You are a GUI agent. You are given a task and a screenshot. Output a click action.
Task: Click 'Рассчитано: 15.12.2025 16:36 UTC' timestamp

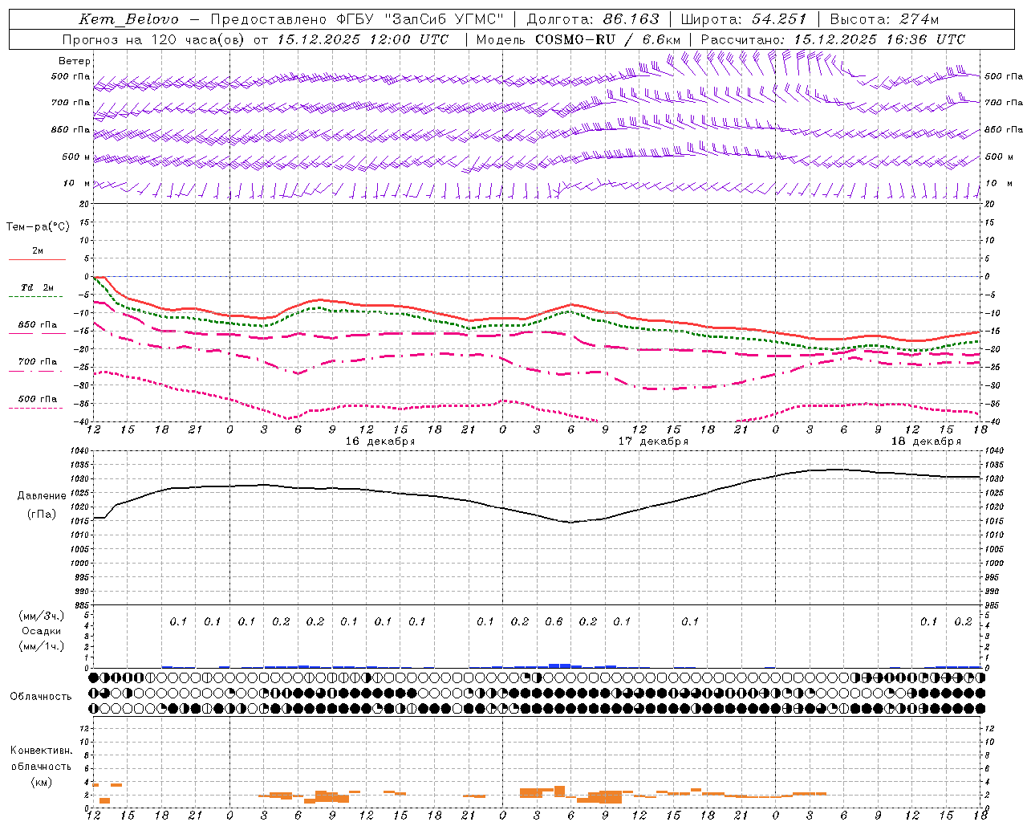point(833,39)
